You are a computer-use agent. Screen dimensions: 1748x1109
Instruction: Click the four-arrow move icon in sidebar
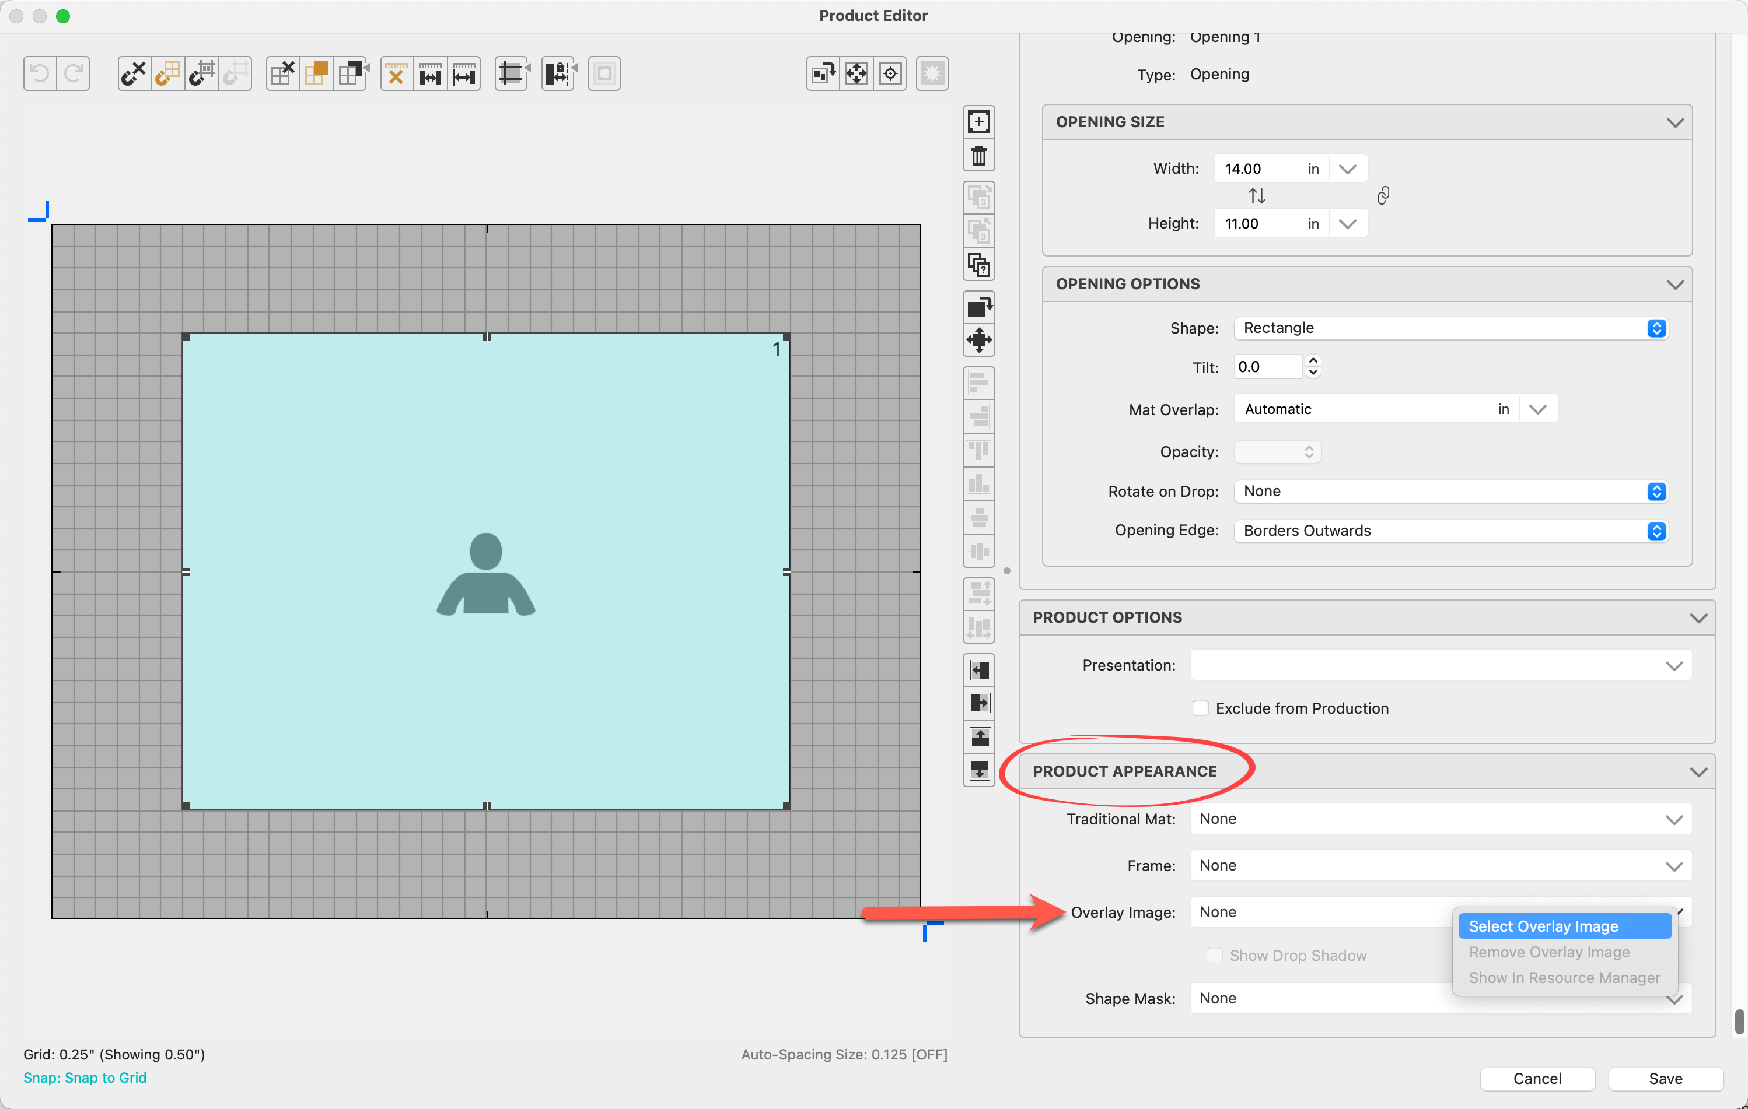click(x=978, y=340)
